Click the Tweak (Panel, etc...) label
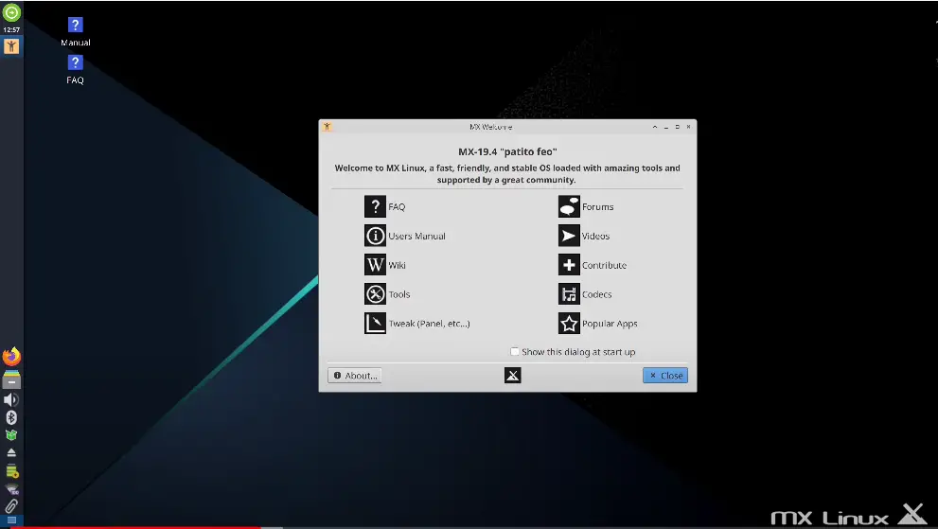 click(x=429, y=324)
